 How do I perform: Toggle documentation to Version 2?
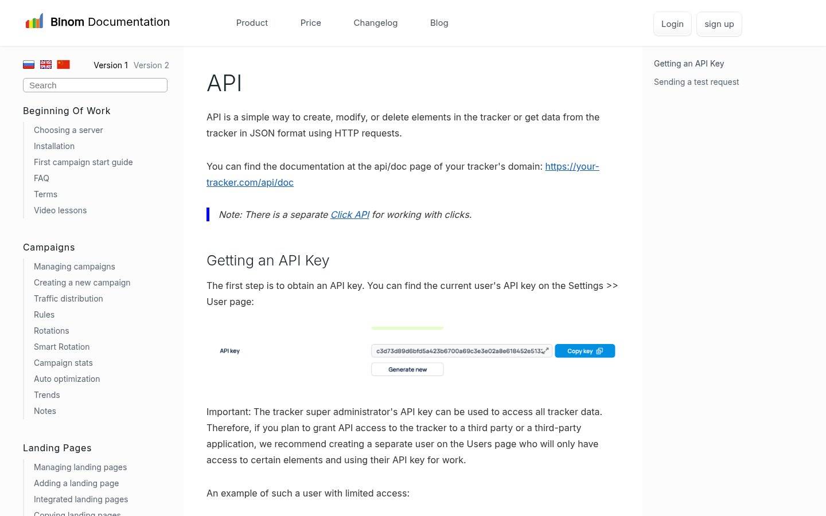point(151,65)
